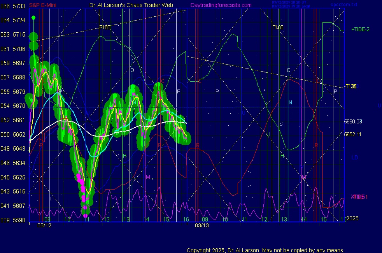
Task: Click the 043 5616 price axis label
Action: point(13,192)
